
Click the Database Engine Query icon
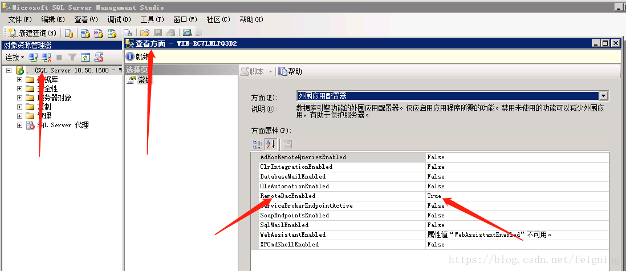point(69,33)
